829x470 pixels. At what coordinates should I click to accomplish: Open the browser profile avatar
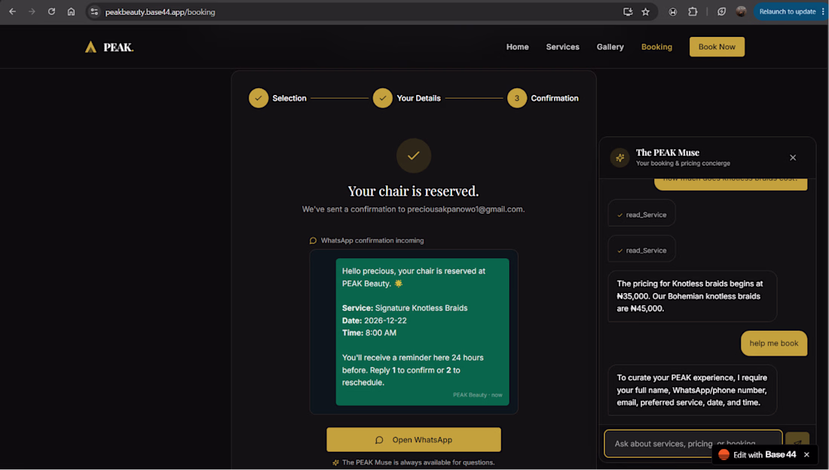coord(741,11)
